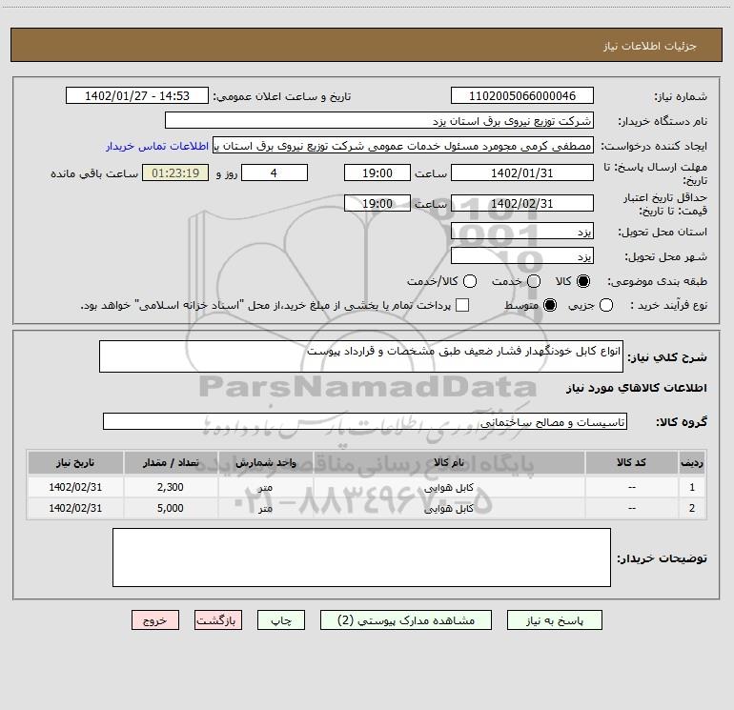734x710 pixels.
Task: Click the نام کالا column header
Action: [x=448, y=463]
